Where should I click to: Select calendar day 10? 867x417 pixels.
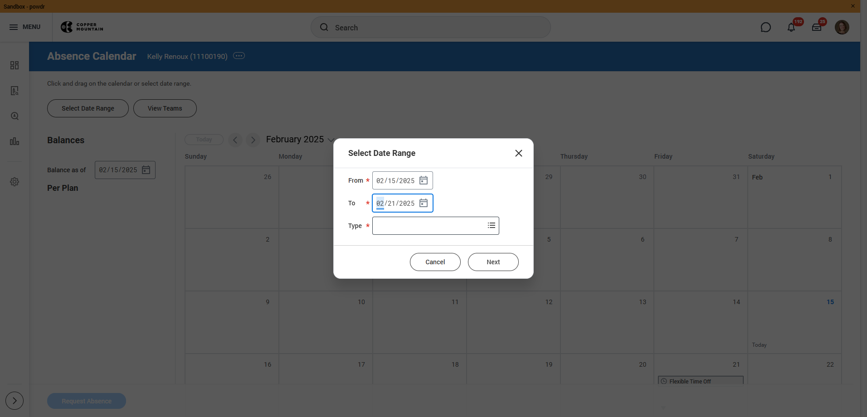tap(326, 322)
